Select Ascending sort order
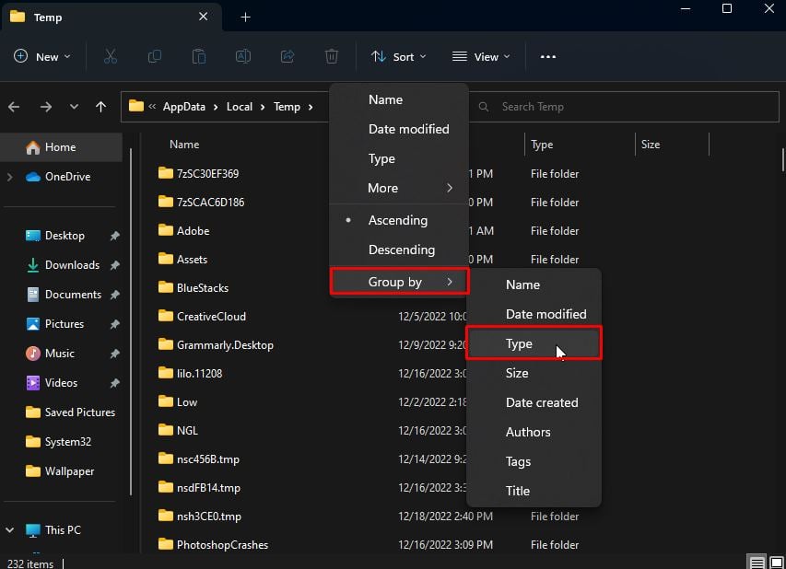The width and height of the screenshot is (786, 569). pos(398,220)
